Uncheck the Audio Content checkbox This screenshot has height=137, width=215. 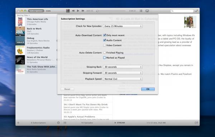tap(105, 40)
